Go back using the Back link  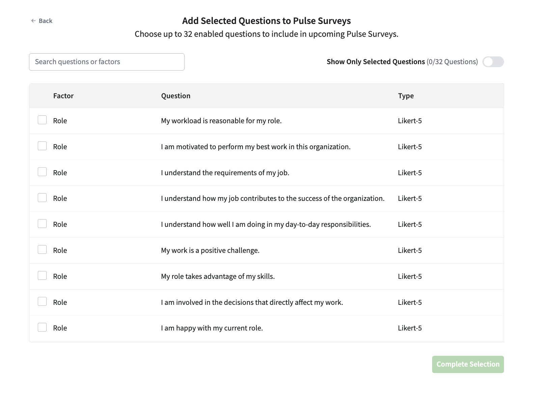46,21
